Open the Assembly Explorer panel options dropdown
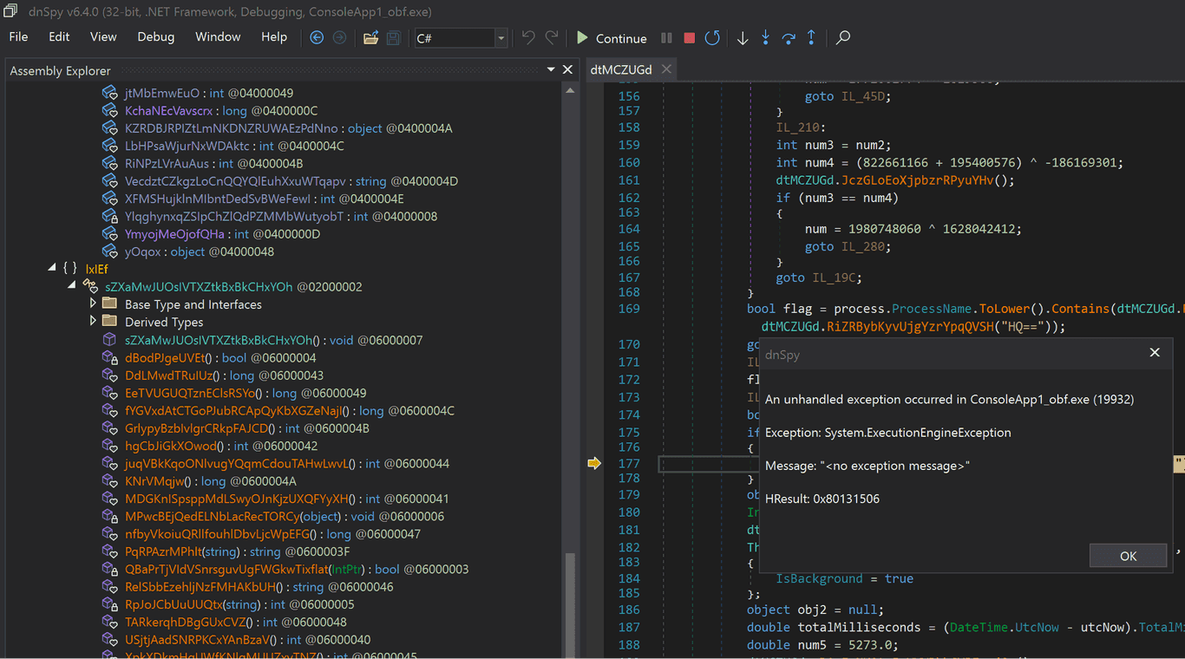Screen dimensions: 1185x659 [x=551, y=70]
